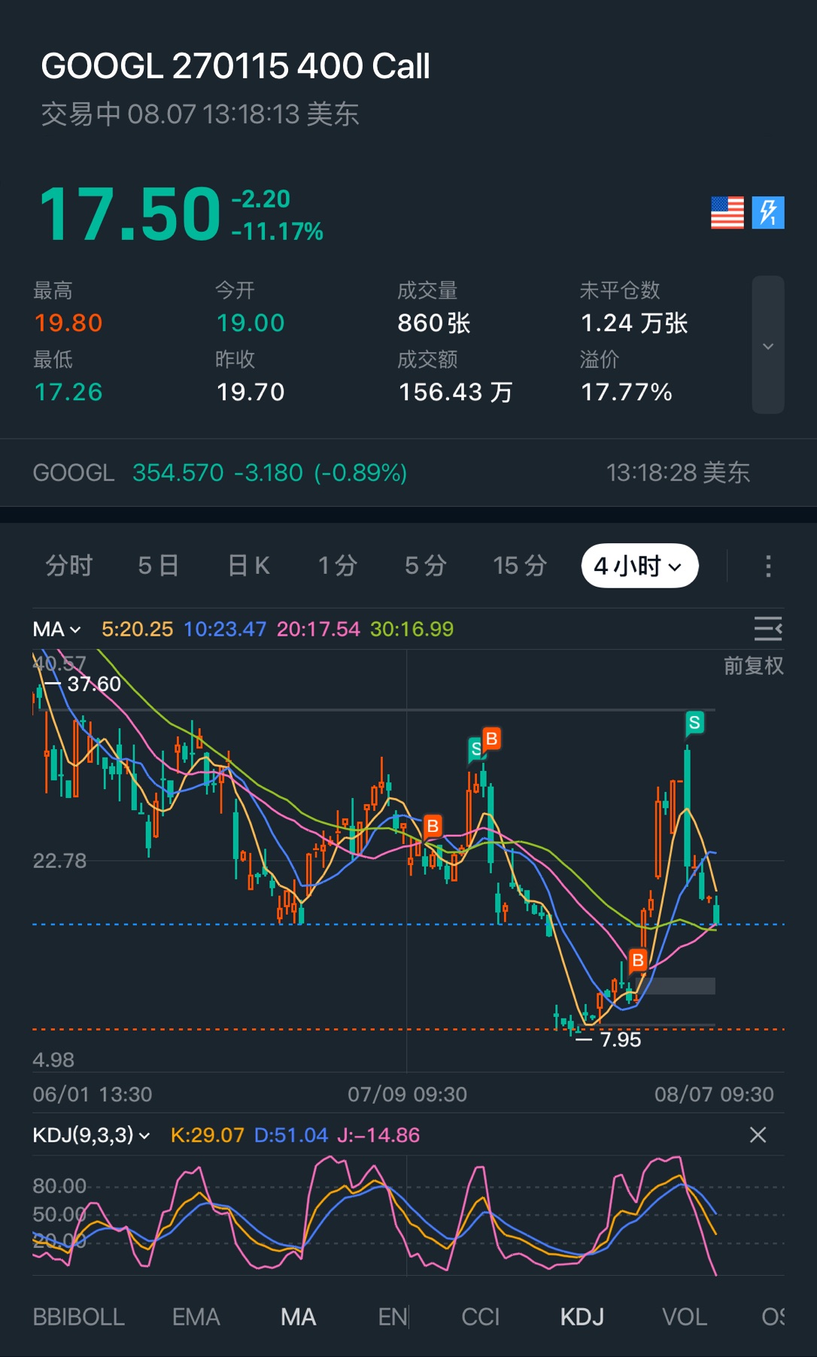817x1357 pixels.
Task: Switch to the 分时 chart tab
Action: coord(68,566)
